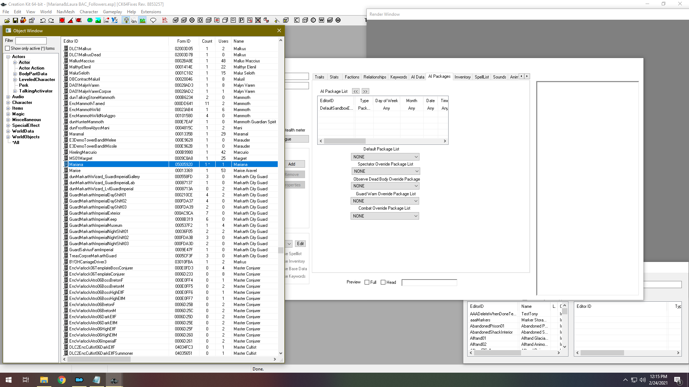This screenshot has width=689, height=387.
Task: Open Spectator Override Package List dropdown
Action: pyautogui.click(x=386, y=171)
